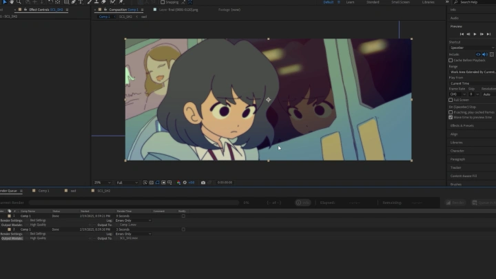Image resolution: width=496 pixels, height=279 pixels.
Task: Open the Range Work Area dropdown
Action: click(473, 72)
